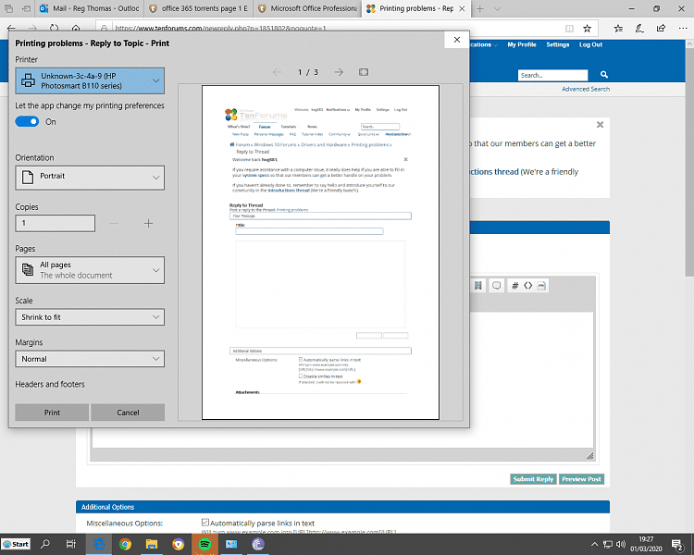
Task: Click the taskbar clock showing 19:27
Action: click(646, 544)
